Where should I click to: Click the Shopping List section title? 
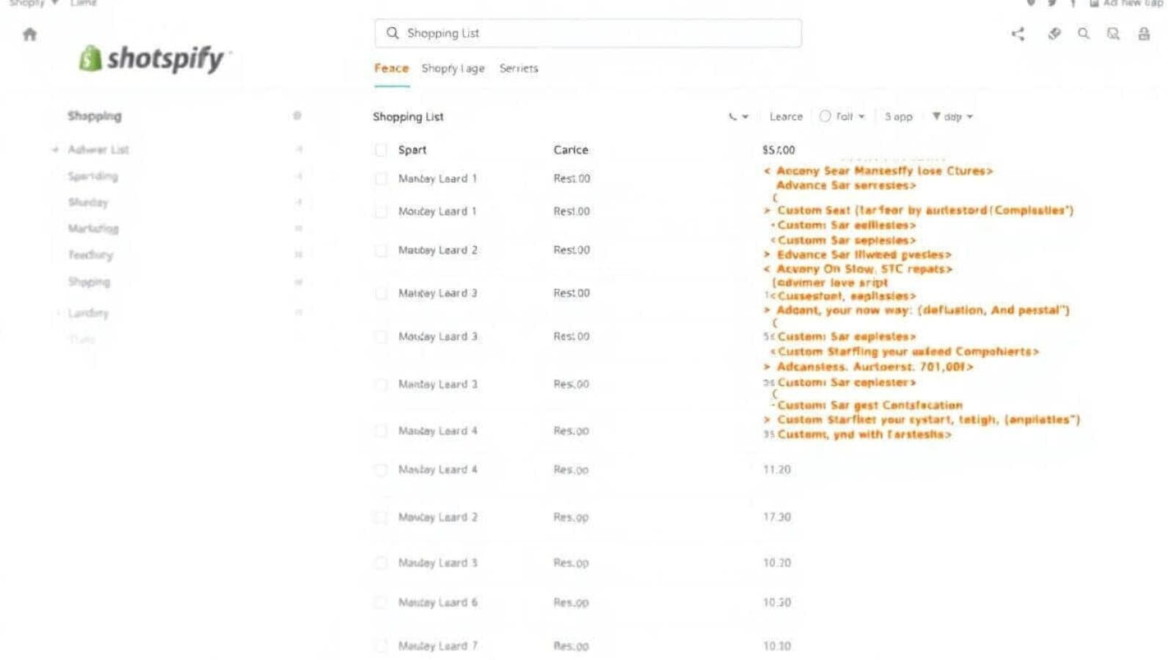408,117
